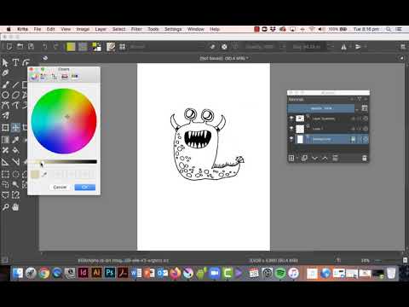Open the layer filter funnel menu
Image resolution: width=409 pixels, height=307 pixels.
click(360, 99)
